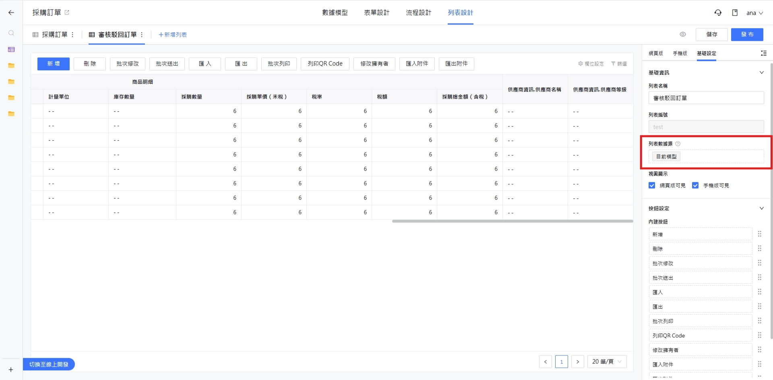The height and width of the screenshot is (380, 773).
Task: Switch to 手機版 panel tab
Action: (680, 53)
